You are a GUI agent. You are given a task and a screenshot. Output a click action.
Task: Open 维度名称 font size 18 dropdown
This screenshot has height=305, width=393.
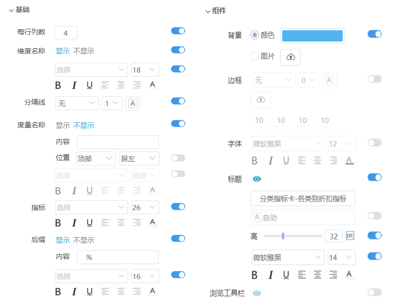tap(145, 70)
